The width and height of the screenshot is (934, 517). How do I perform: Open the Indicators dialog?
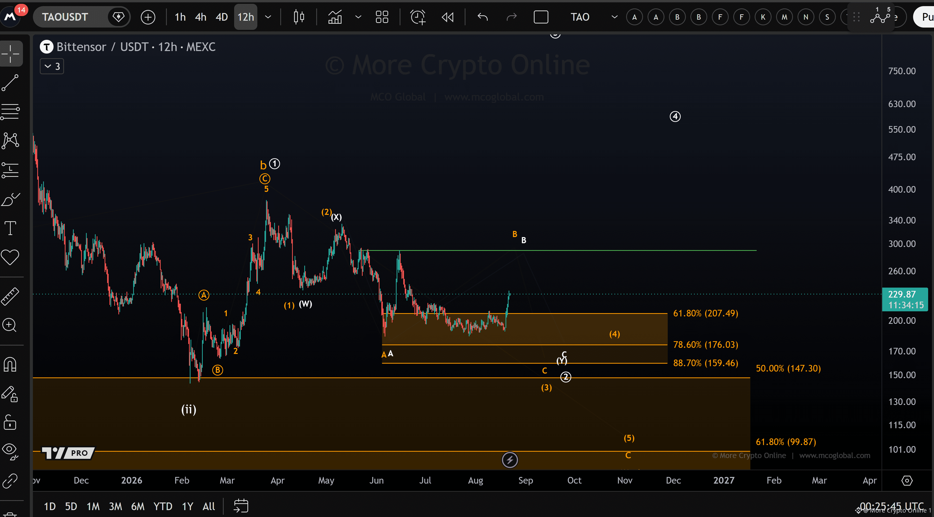click(x=335, y=17)
